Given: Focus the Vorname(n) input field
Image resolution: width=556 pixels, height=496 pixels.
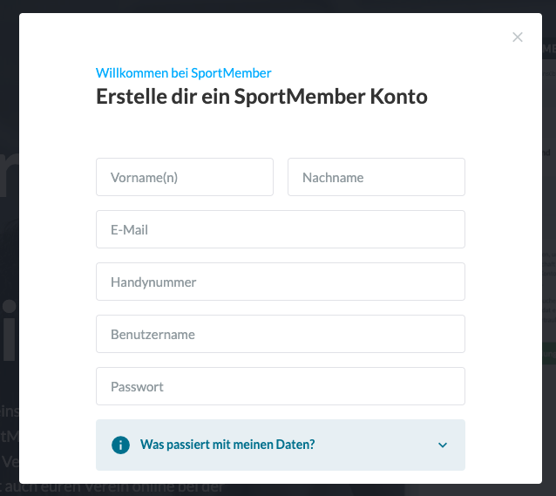Looking at the screenshot, I should 185,177.
